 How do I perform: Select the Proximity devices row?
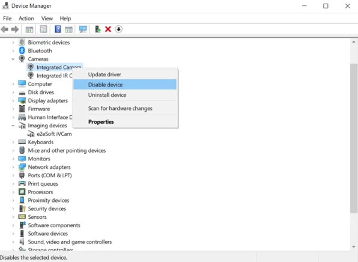[49, 200]
